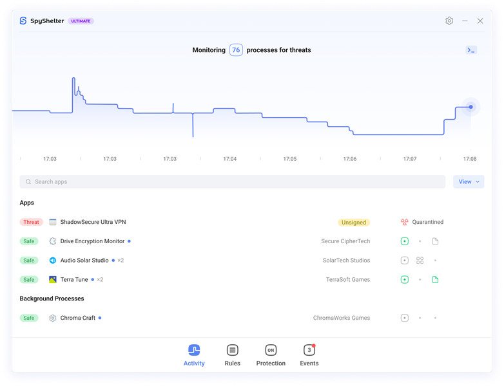This screenshot has width=504, height=386.
Task: Toggle the green screen protection for Drive Encryption Monitor
Action: pos(405,241)
